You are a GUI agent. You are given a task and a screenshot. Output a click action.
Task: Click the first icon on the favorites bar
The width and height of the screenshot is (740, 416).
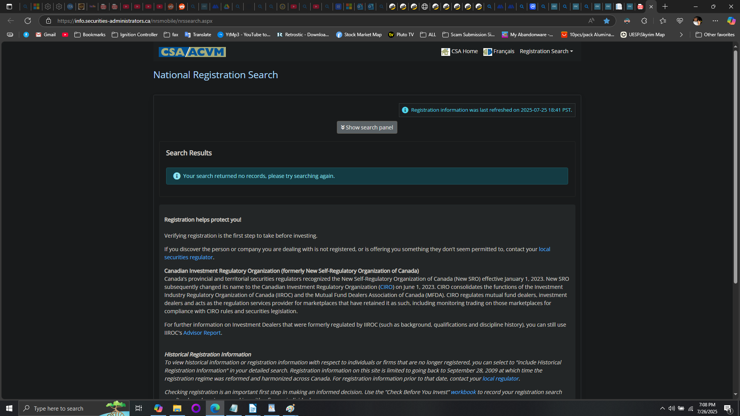(x=10, y=35)
